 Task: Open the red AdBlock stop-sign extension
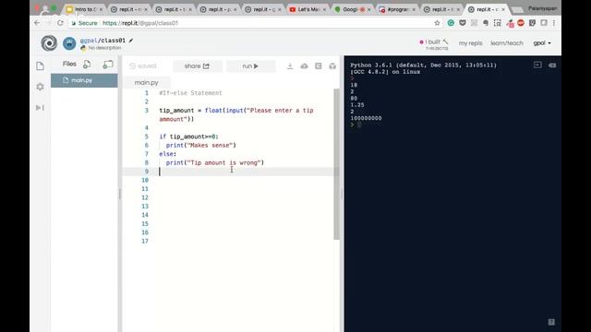tap(521, 23)
